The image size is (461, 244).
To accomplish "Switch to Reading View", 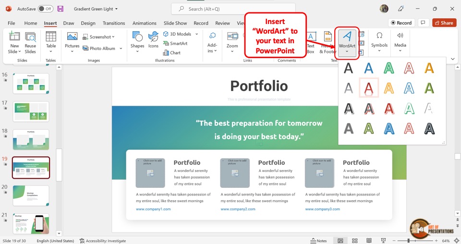I will pos(369,241).
